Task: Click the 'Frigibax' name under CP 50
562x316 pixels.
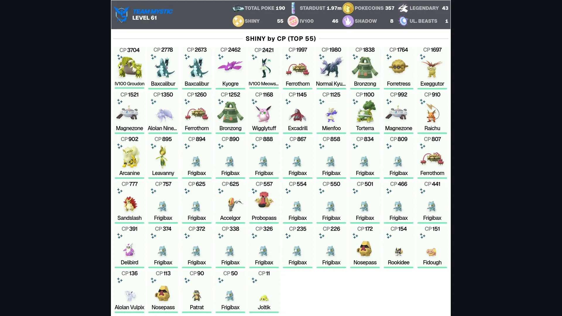Action: point(230,307)
